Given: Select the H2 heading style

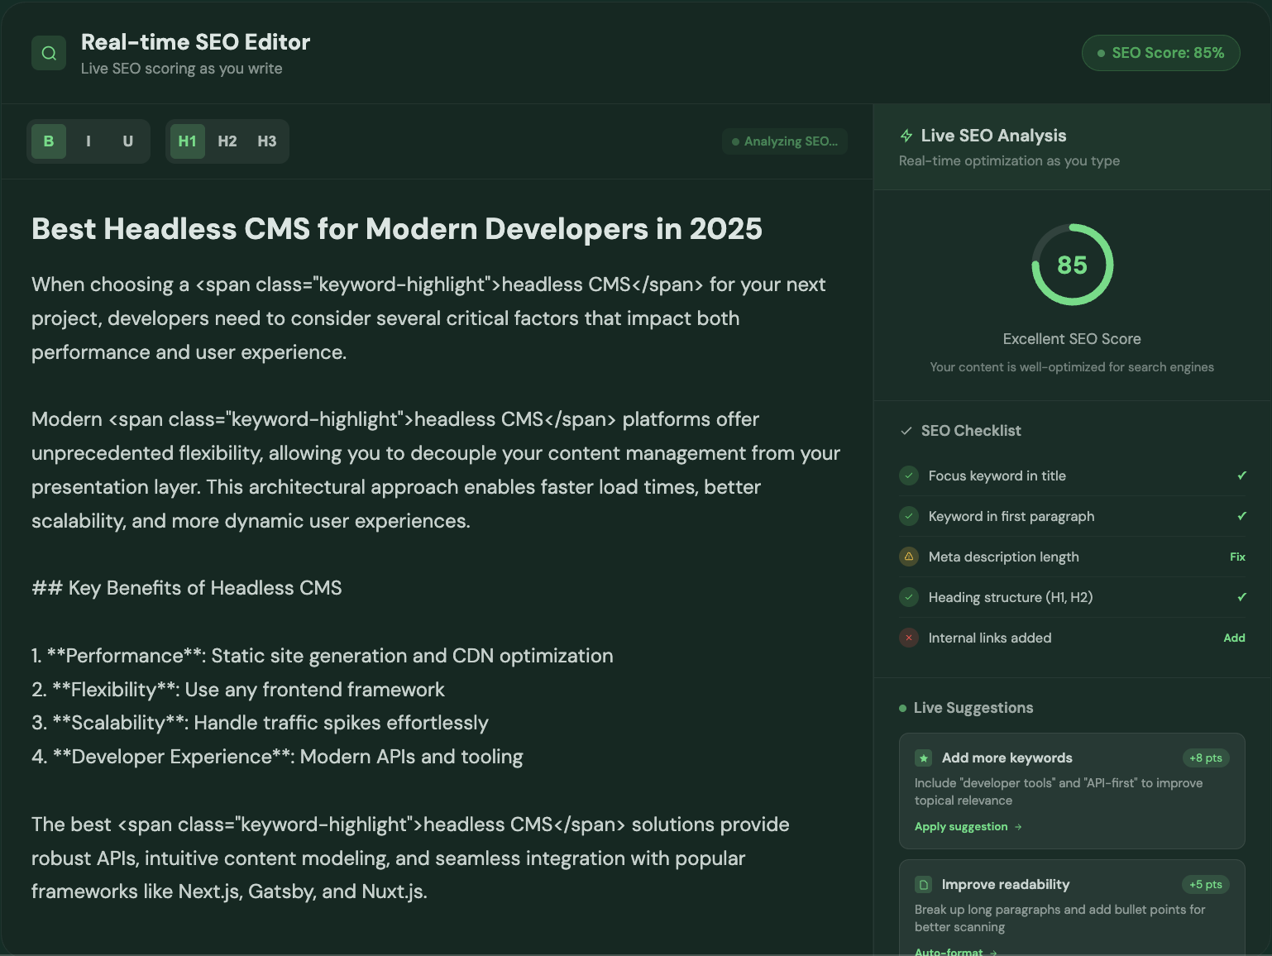Looking at the screenshot, I should [x=227, y=141].
